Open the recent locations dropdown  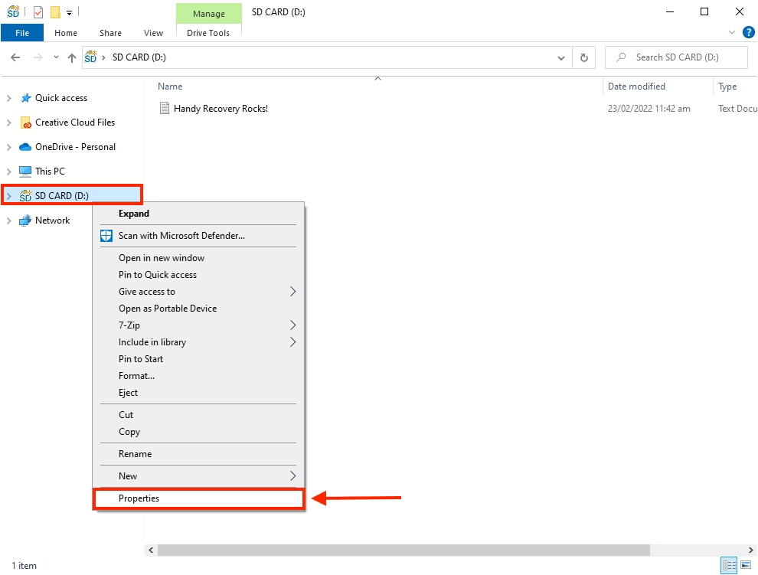[x=56, y=57]
